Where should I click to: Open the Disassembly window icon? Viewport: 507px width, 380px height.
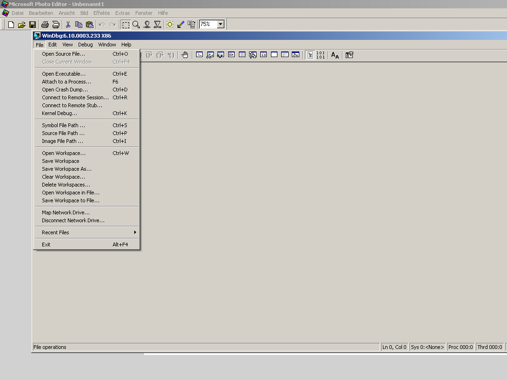click(x=263, y=55)
